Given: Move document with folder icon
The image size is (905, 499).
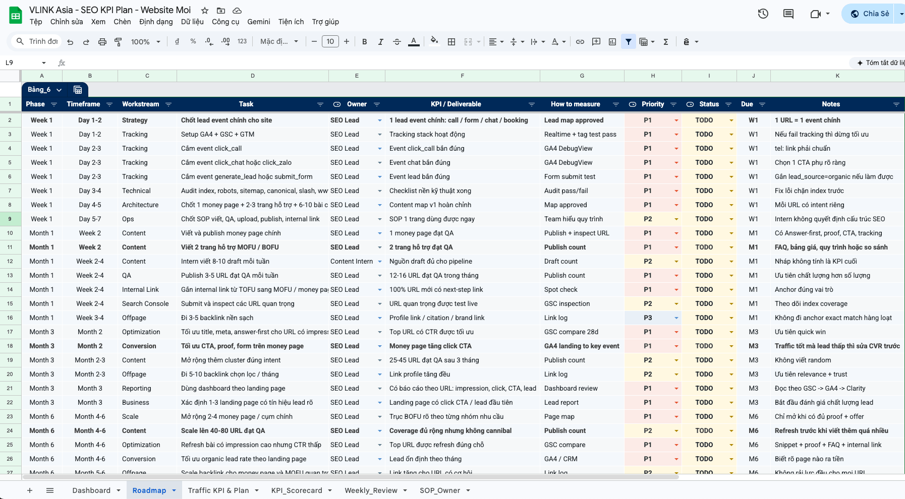Looking at the screenshot, I should click(x=221, y=11).
